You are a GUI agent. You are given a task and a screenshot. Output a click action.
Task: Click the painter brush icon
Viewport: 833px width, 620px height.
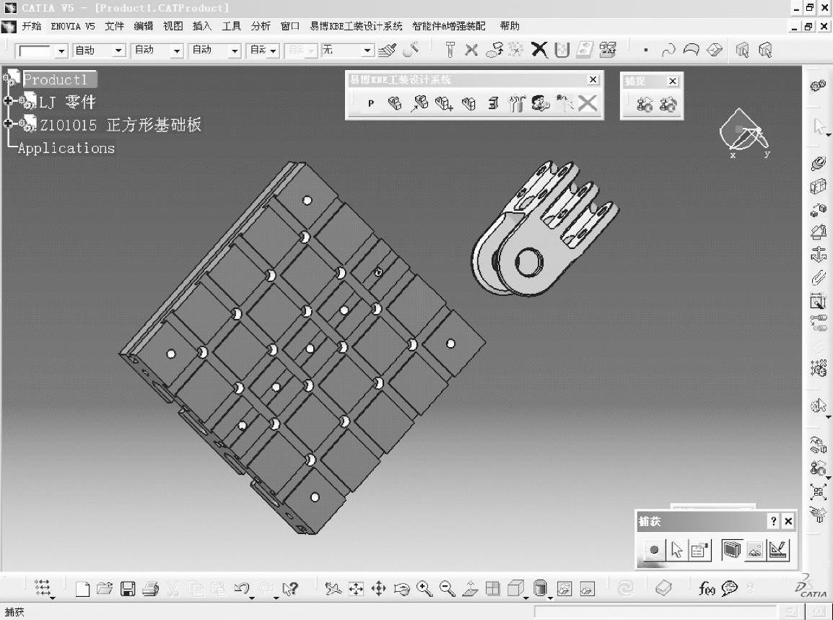pos(388,50)
